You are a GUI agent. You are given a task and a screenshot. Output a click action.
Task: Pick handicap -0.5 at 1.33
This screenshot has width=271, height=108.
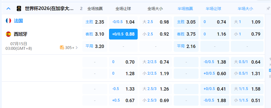coord(123,89)
